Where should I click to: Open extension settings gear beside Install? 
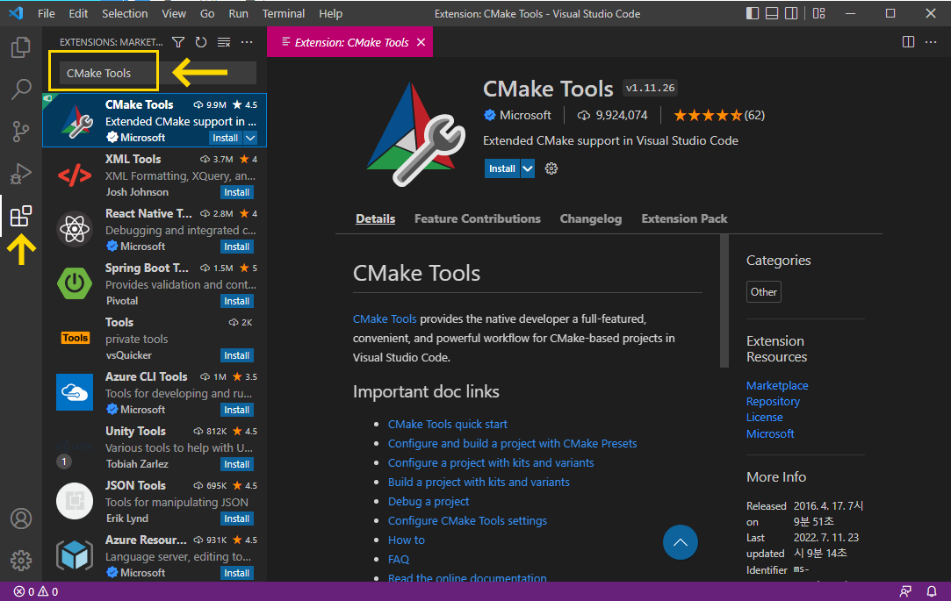(x=551, y=168)
